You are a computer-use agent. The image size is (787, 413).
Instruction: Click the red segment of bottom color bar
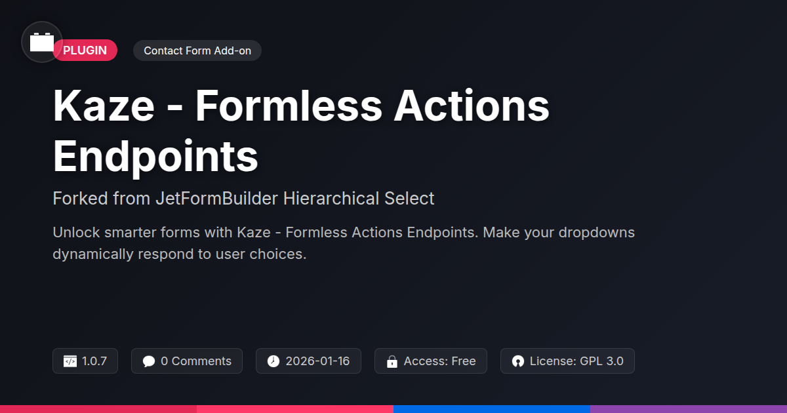tap(98, 408)
